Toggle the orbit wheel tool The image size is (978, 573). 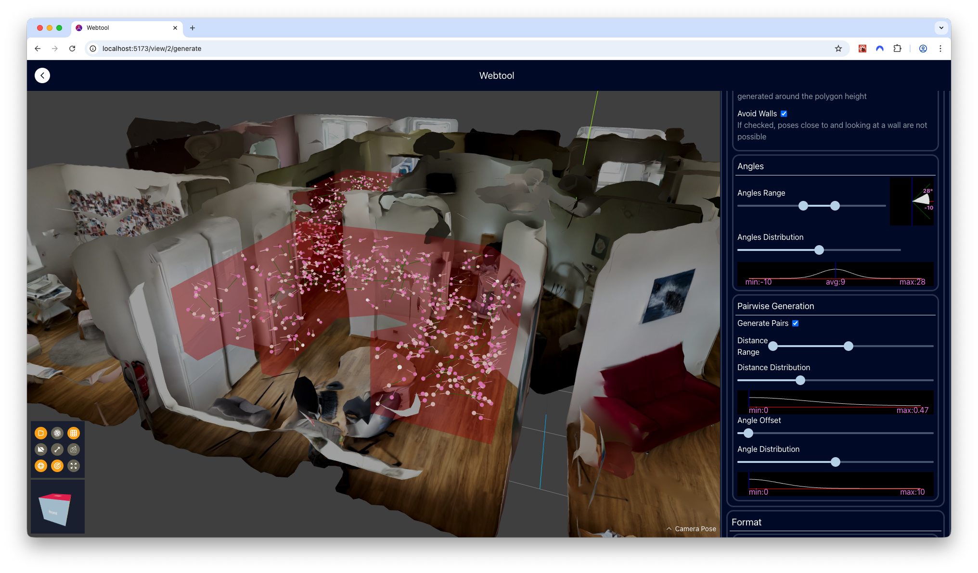41,465
